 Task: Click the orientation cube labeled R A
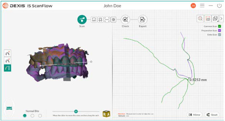[106, 113]
